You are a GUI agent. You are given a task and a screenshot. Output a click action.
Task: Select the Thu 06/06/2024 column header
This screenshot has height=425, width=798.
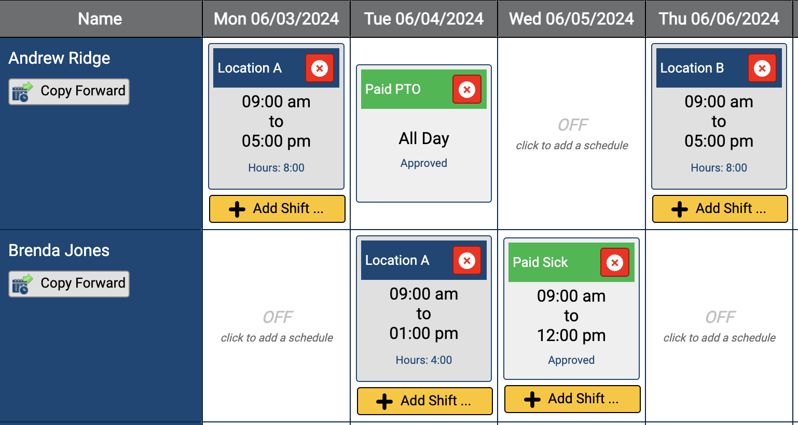pyautogui.click(x=719, y=18)
